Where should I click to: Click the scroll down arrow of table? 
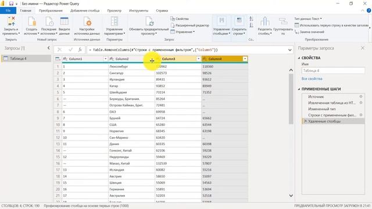click(x=291, y=196)
